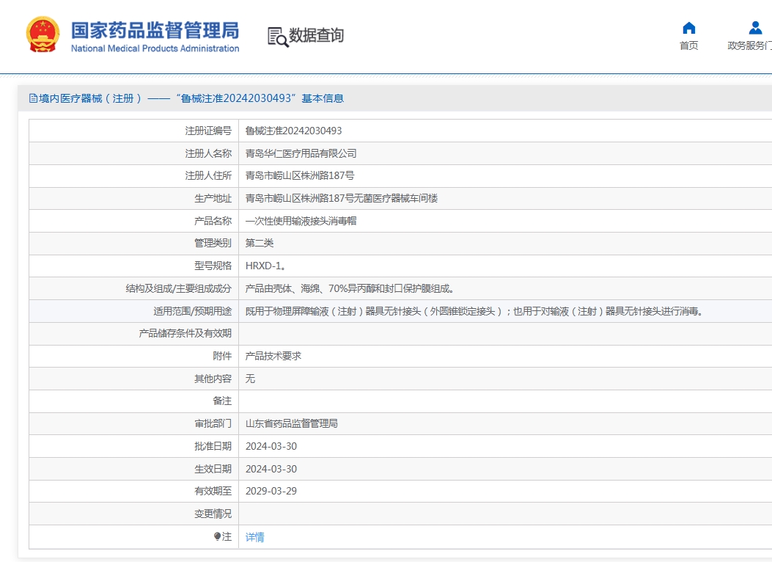The image size is (772, 562).
Task: Select the production address with 无菌医疗器械车间楼
Action: click(342, 199)
